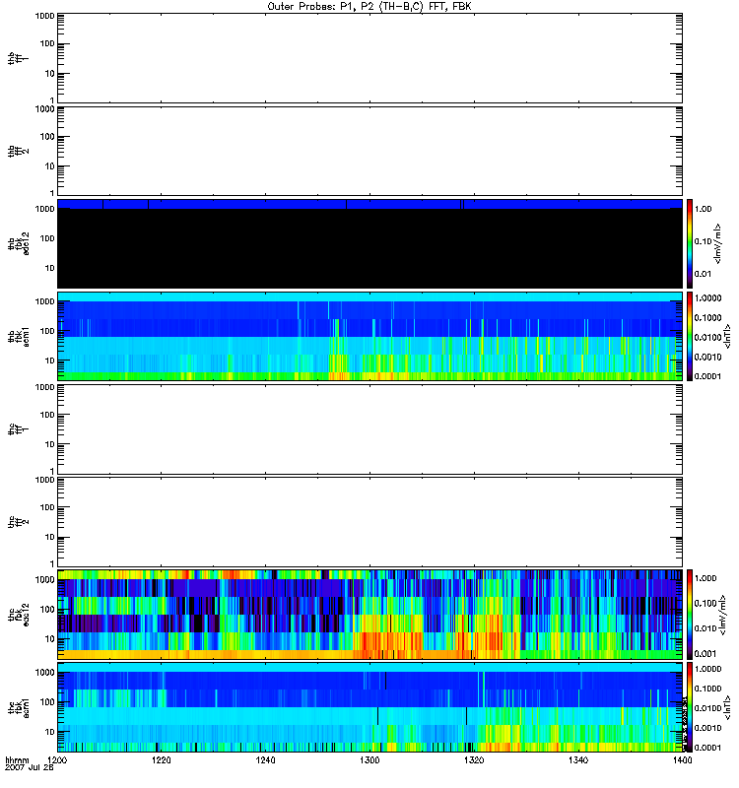
Task: Click the empty second thc FFT panel
Action: pos(369,521)
